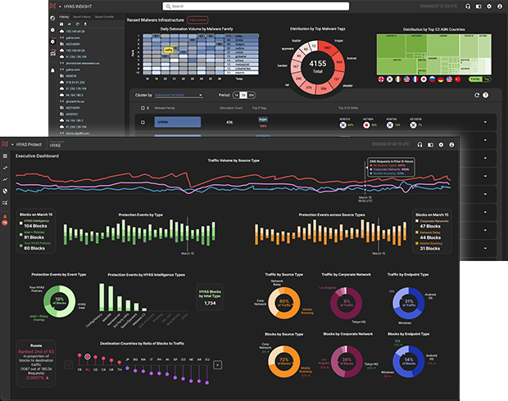Click the Russia flag under the treemap

[x=432, y=79]
